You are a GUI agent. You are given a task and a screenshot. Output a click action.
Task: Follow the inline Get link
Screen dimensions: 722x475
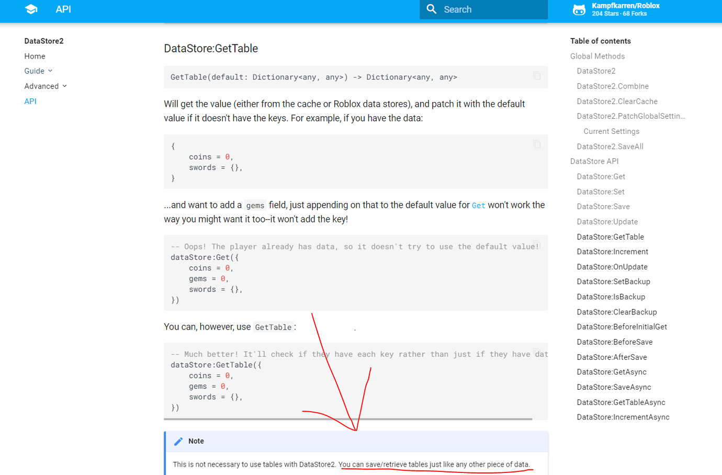(x=479, y=206)
